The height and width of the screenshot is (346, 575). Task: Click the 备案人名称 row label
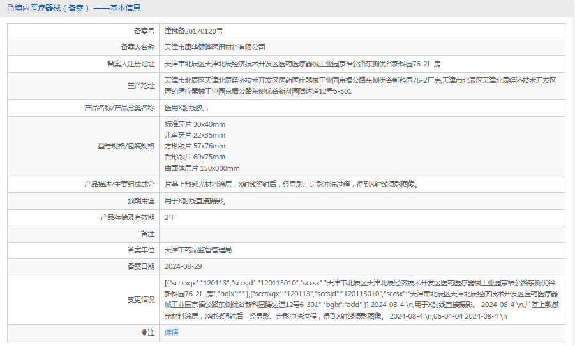[138, 47]
